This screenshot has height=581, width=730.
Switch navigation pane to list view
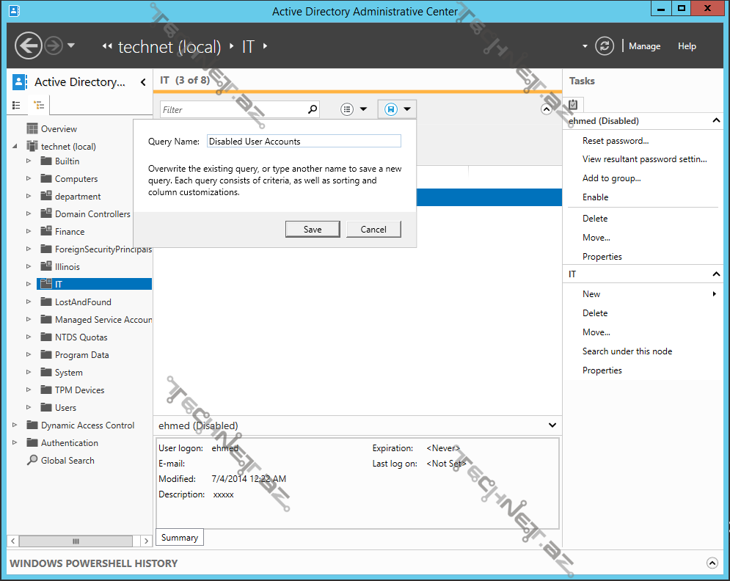[x=16, y=105]
